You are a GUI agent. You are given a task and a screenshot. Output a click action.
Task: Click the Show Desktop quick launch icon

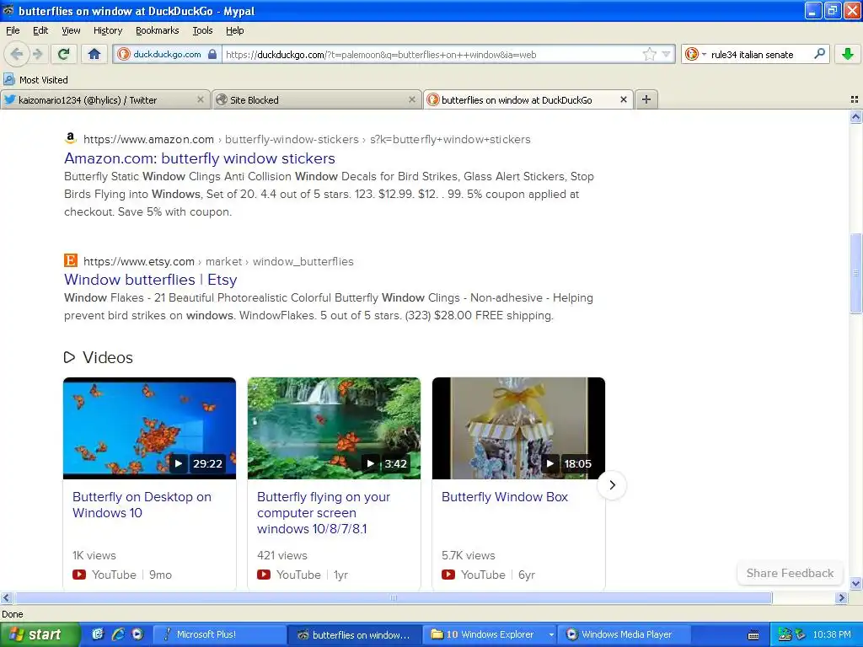click(98, 634)
